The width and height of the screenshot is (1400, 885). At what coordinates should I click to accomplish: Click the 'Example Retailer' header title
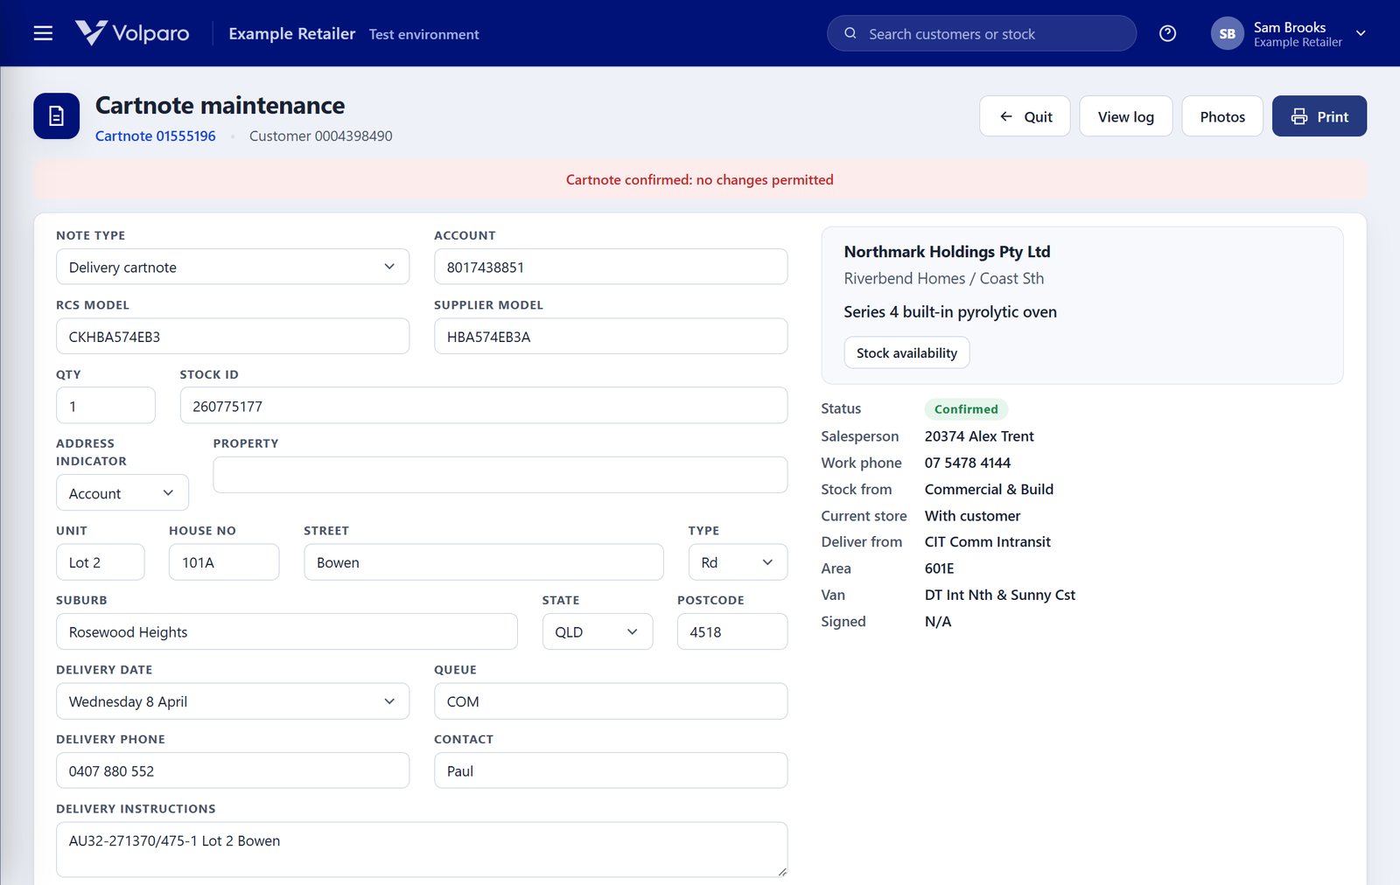tap(292, 33)
